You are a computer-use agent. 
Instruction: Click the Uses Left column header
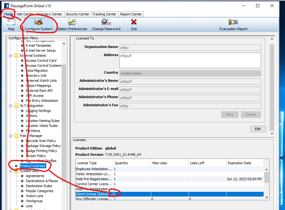pyautogui.click(x=207, y=163)
